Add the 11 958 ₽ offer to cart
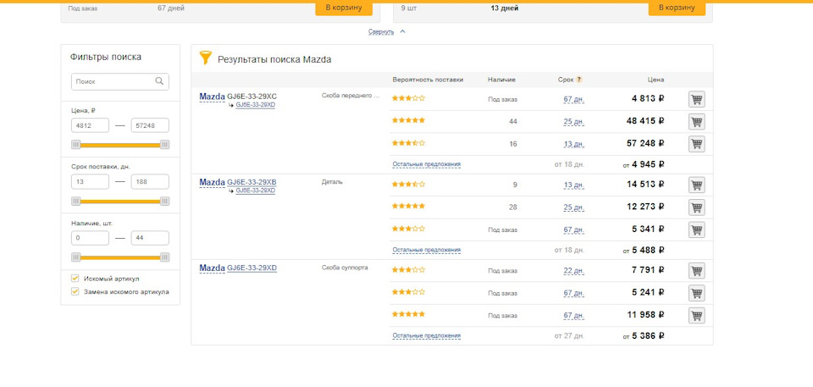The image size is (813, 387). pos(697,315)
